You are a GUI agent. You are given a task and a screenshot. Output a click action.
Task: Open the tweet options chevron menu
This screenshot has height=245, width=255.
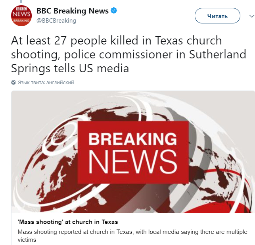pyautogui.click(x=251, y=16)
